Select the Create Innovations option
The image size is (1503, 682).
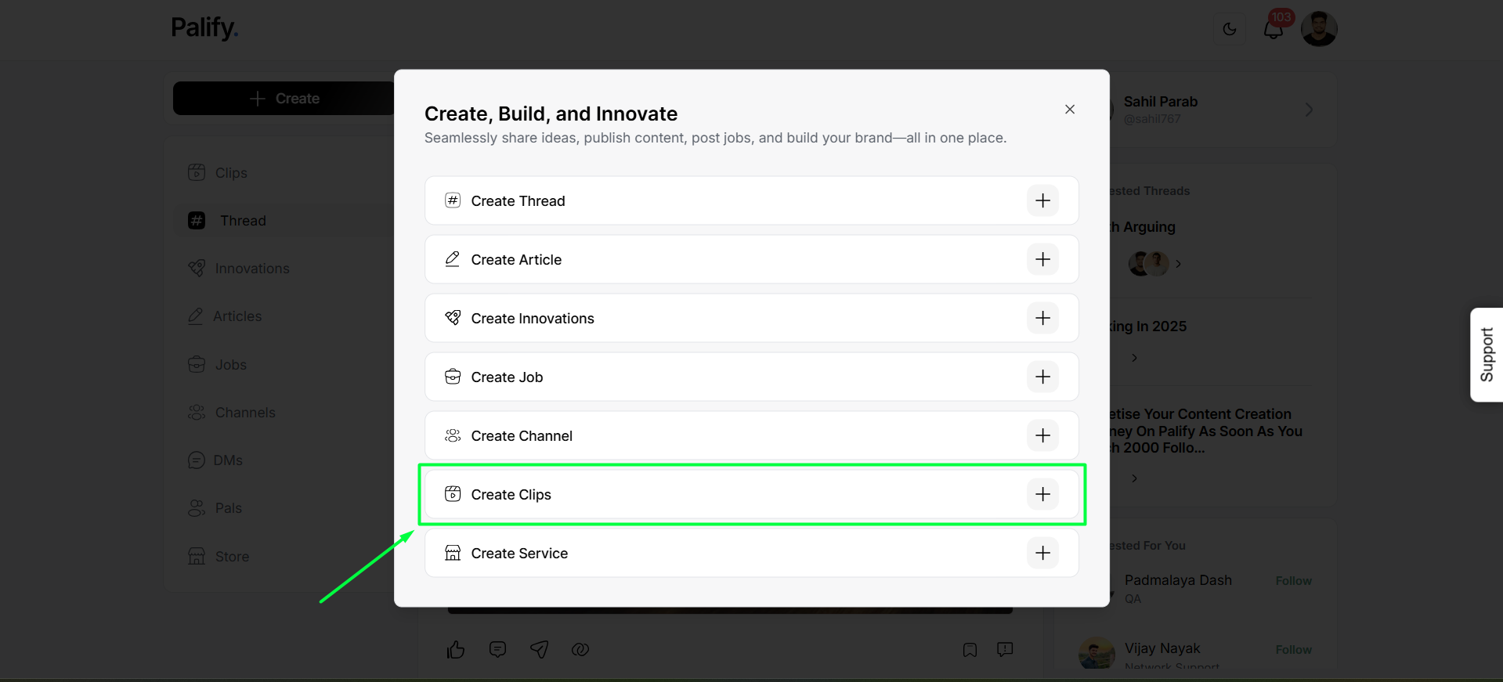point(752,318)
